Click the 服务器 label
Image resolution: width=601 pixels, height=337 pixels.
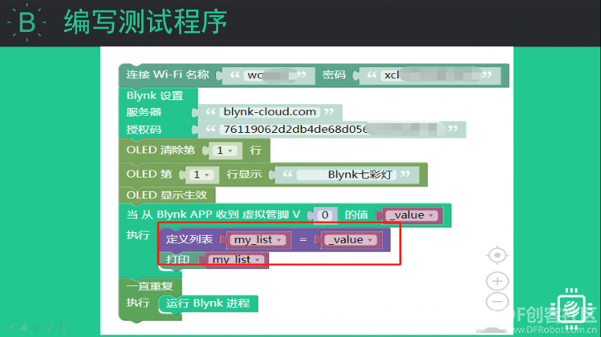point(144,112)
